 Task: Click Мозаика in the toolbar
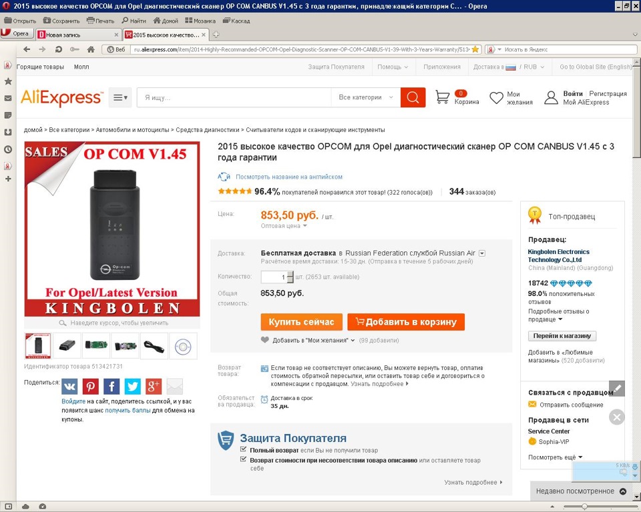(200, 21)
